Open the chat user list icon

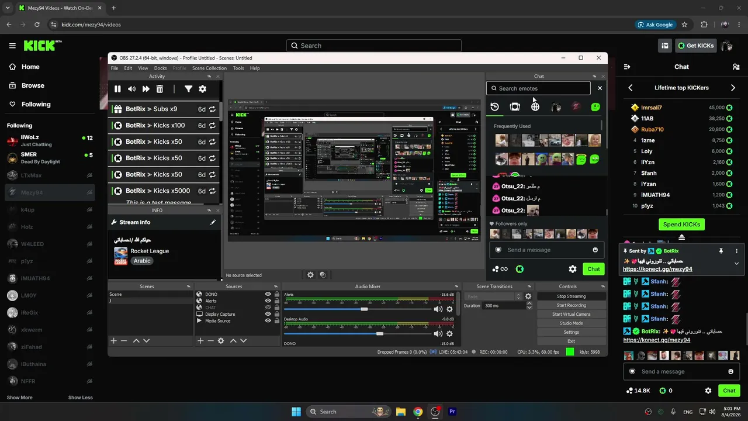point(736,67)
